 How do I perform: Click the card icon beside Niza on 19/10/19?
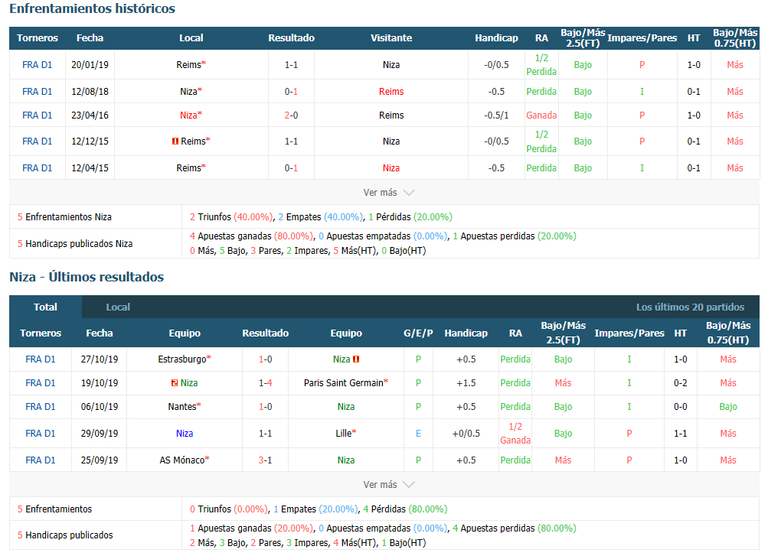point(175,383)
